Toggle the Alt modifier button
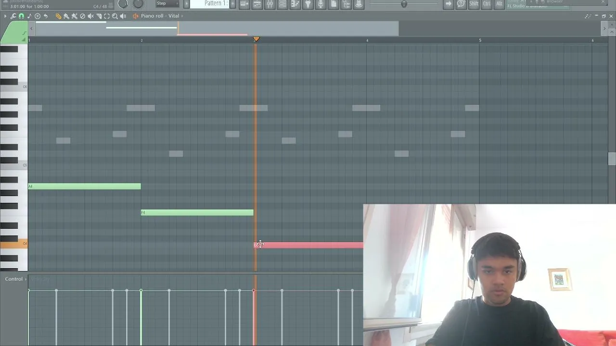 pos(499,4)
